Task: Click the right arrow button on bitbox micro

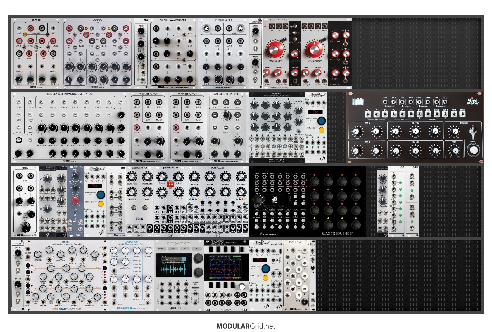Action: [196, 248]
